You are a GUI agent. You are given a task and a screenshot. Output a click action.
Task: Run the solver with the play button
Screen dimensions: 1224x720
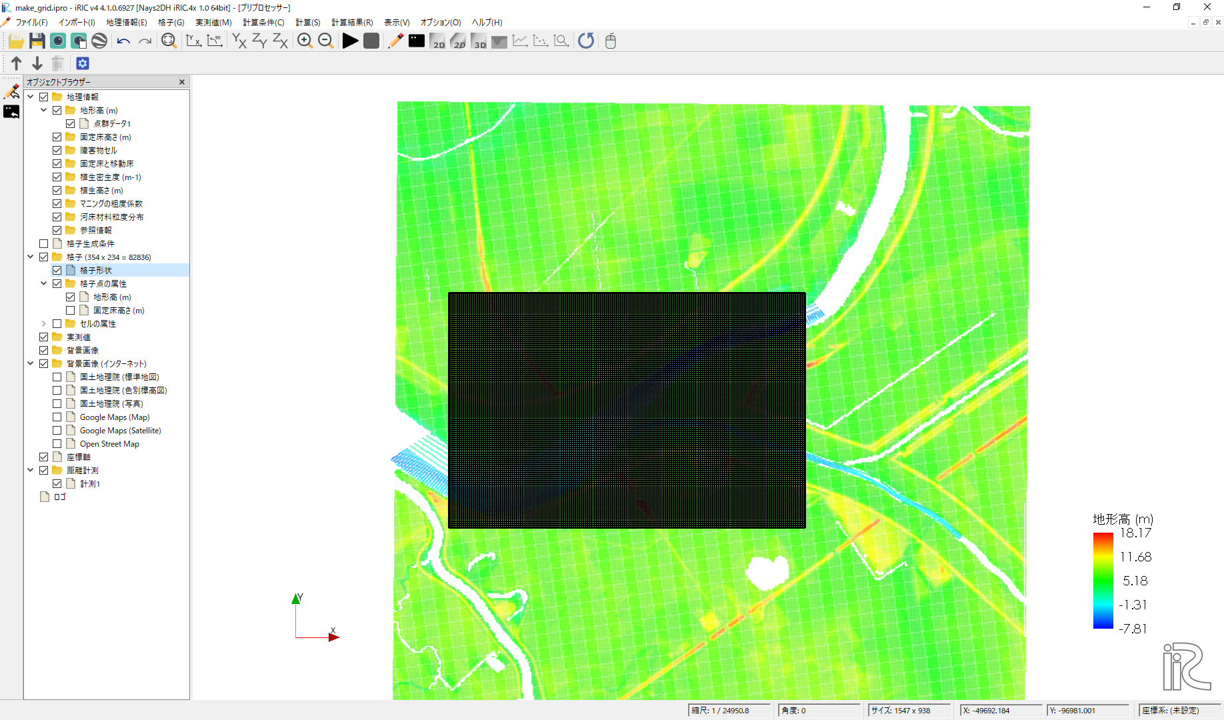tap(350, 41)
